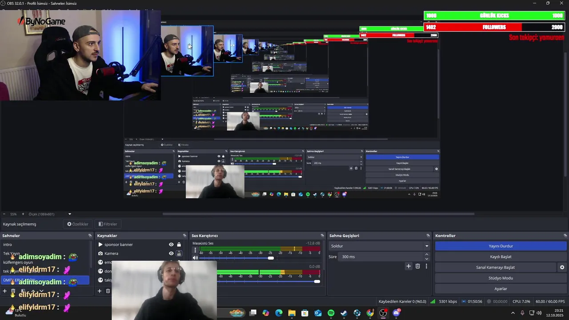Click the preview horizontal scrollbar

(318, 214)
